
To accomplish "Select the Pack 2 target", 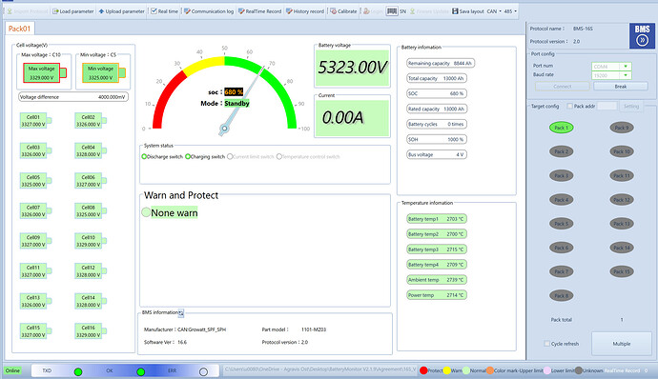I will 561,151.
